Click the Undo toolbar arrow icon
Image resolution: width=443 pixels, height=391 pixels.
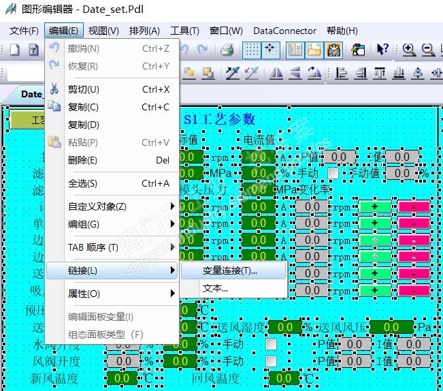click(185, 50)
